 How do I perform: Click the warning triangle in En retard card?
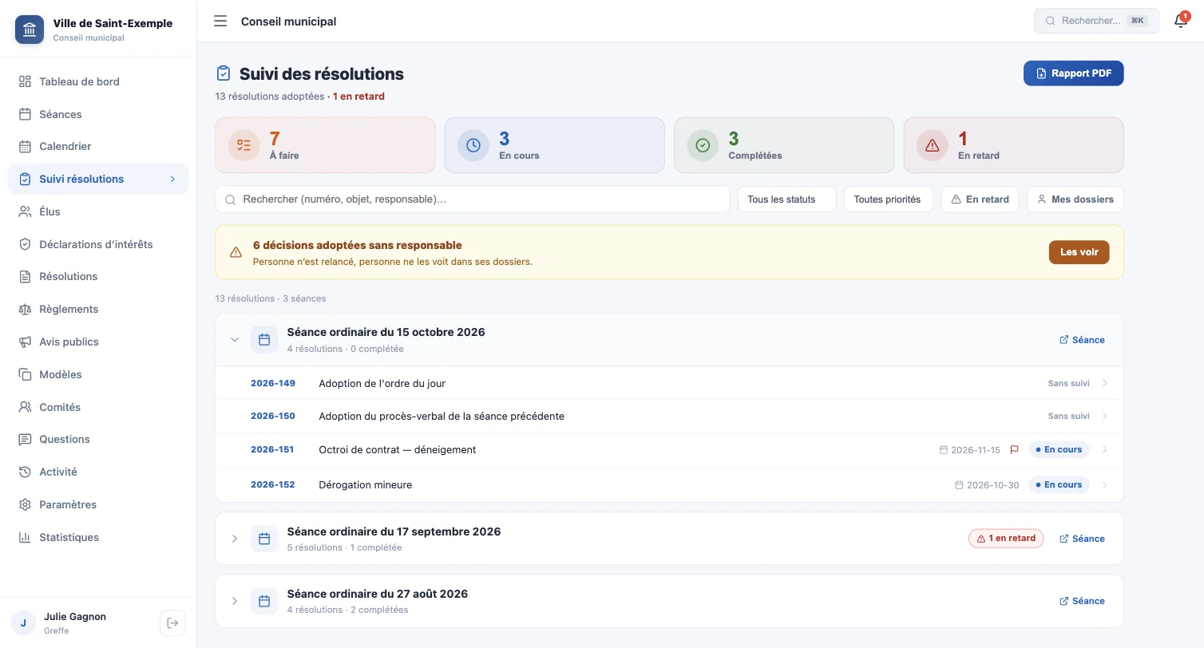click(933, 145)
